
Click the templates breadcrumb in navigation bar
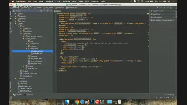click(60, 8)
